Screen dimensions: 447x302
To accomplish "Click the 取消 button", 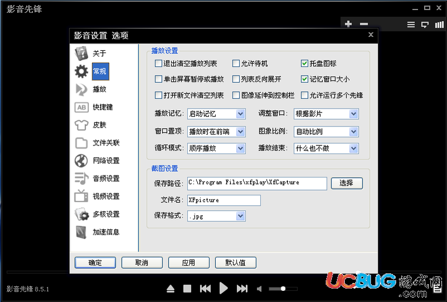I will pyautogui.click(x=142, y=263).
